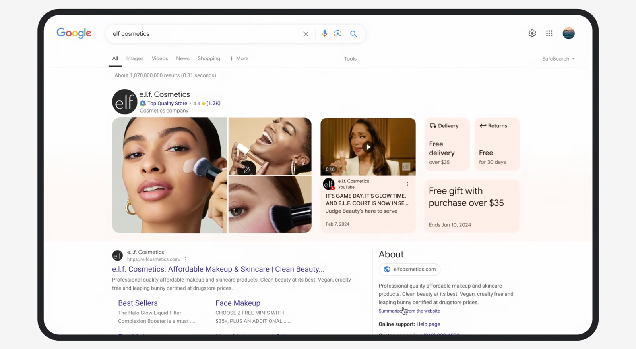This screenshot has height=349, width=636.
Task: Click the e.l.f. round logo in header
Action: coord(124,102)
